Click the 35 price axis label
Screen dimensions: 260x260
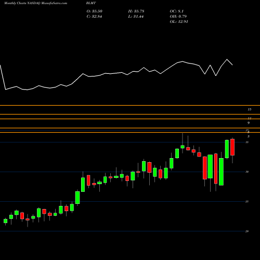click(x=247, y=142)
